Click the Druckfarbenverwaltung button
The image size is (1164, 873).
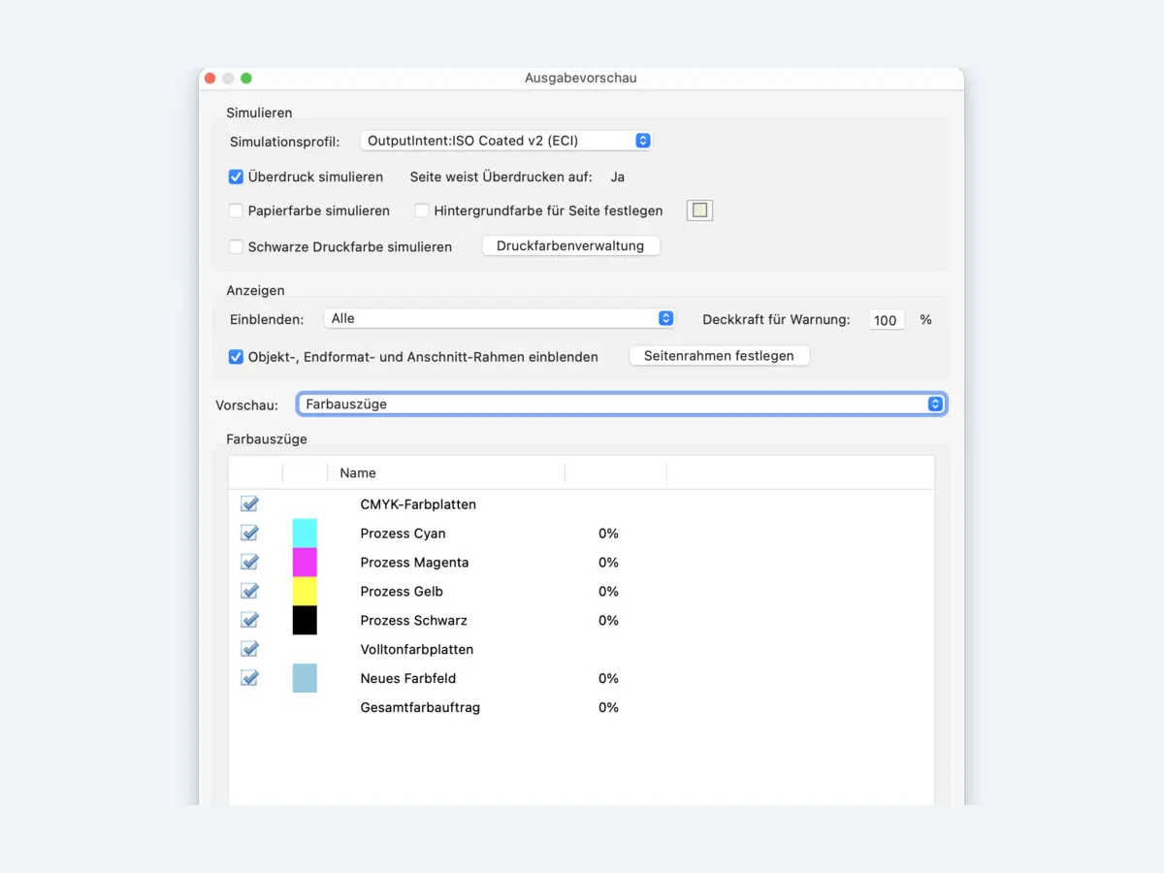point(570,246)
